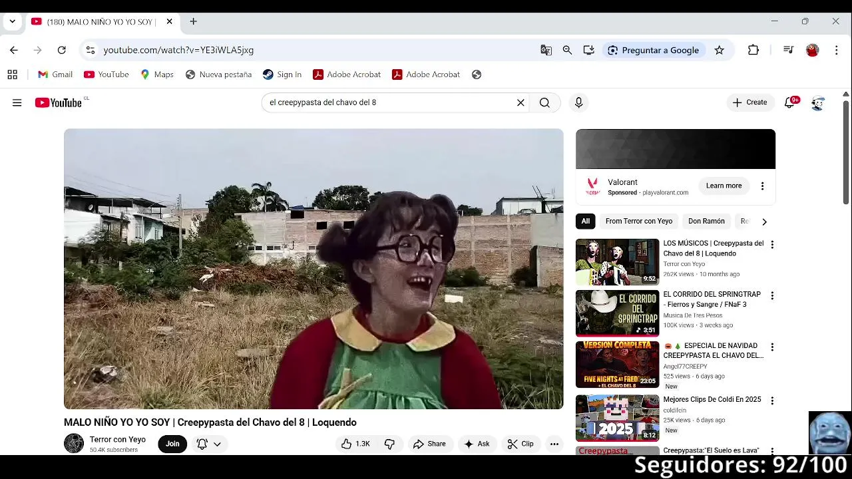
Task: Open Mejores Clips De Coldi thumbnail
Action: pyautogui.click(x=617, y=418)
